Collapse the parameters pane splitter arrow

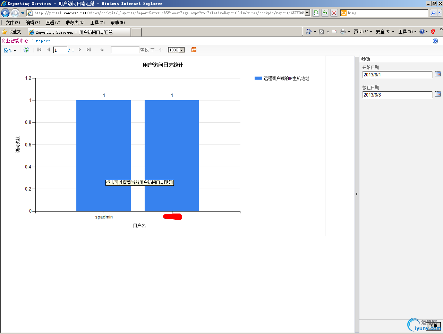tap(357, 194)
